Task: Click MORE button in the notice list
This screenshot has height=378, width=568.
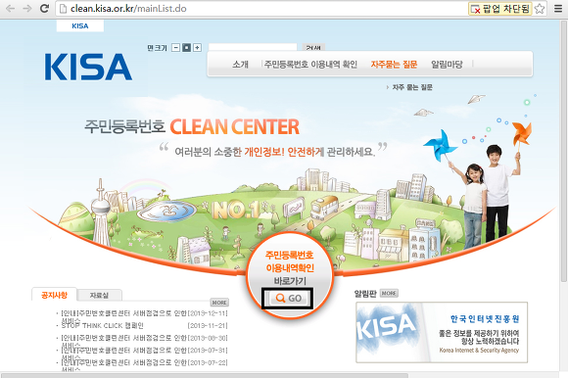Action: (219, 303)
